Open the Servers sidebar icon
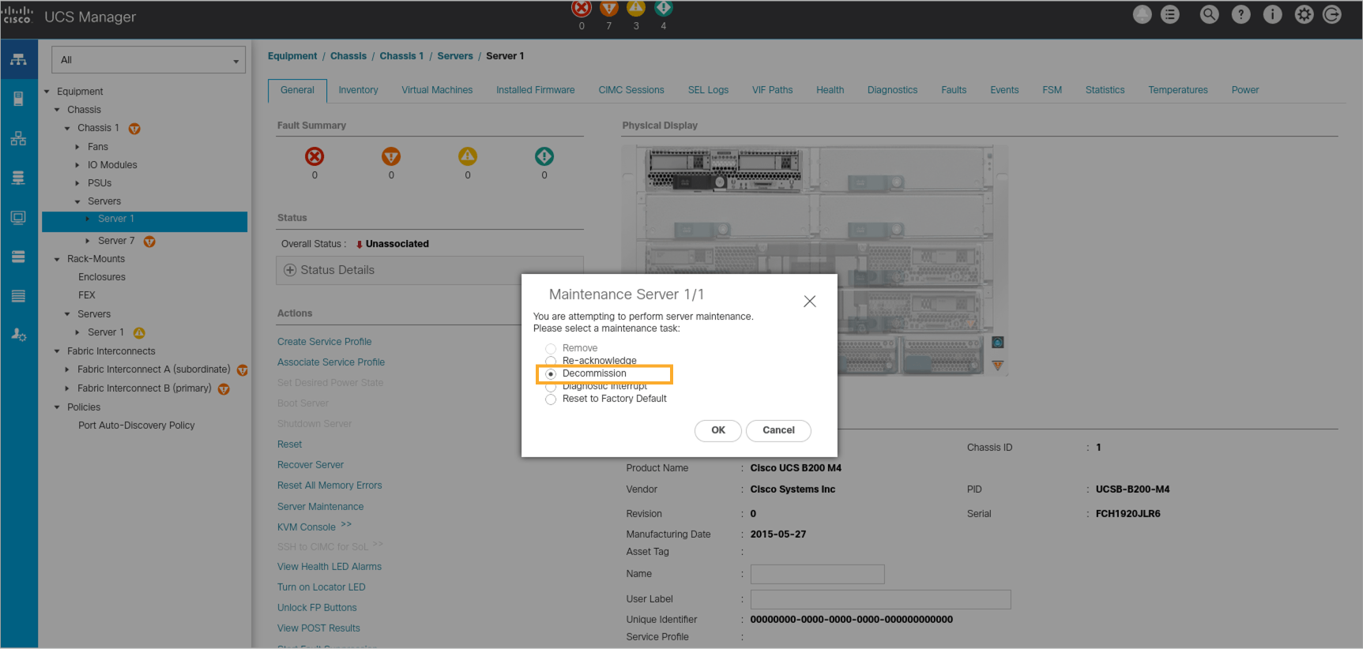 point(18,99)
